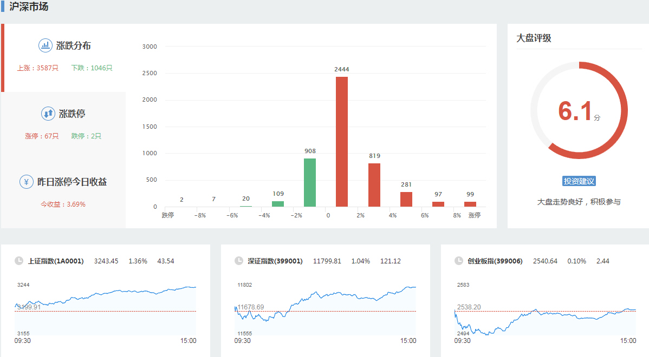Screen dimensions: 649x357
Task: Click the 涨跌分布 bar chart icon
Action: [x=45, y=45]
